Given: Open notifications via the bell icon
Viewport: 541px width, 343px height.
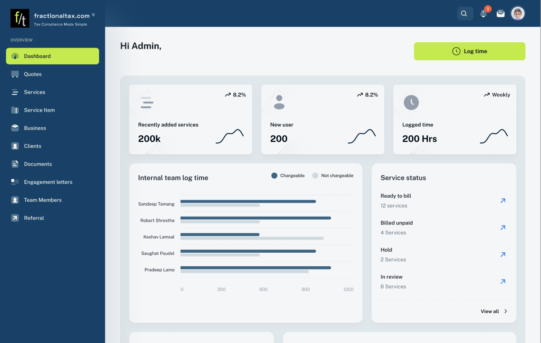Looking at the screenshot, I should click(483, 13).
